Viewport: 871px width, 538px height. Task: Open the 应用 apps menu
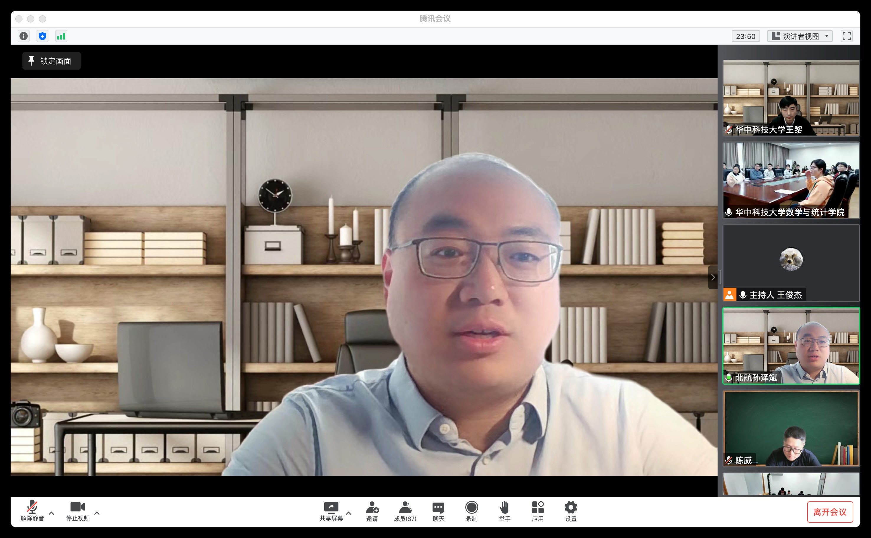pyautogui.click(x=538, y=511)
